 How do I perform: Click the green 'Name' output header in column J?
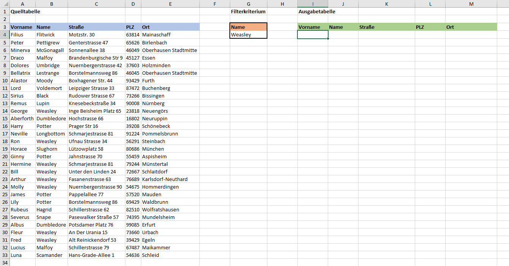343,27
